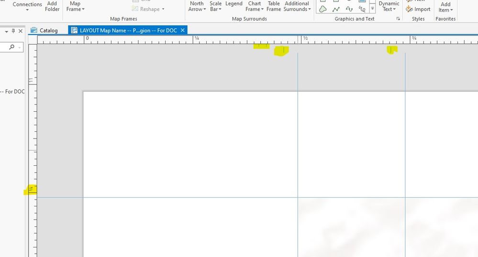
Task: Open Graphics and Text dialog launcher
Action: (398, 19)
